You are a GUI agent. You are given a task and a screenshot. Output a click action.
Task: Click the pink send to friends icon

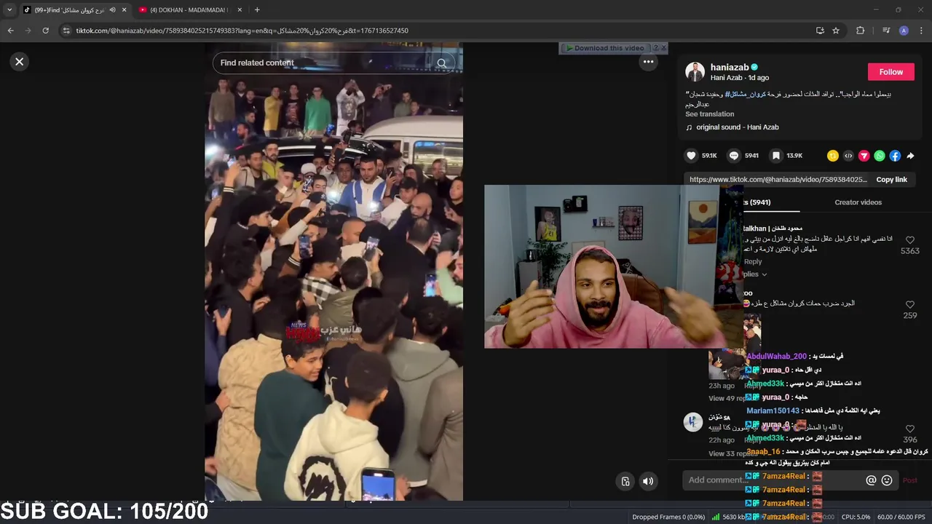[864, 156]
